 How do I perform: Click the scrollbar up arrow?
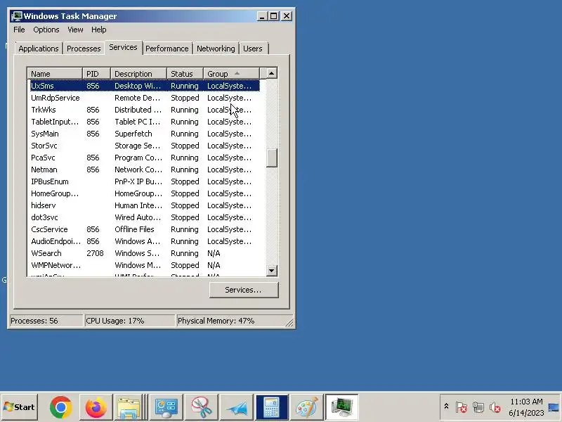[x=272, y=74]
